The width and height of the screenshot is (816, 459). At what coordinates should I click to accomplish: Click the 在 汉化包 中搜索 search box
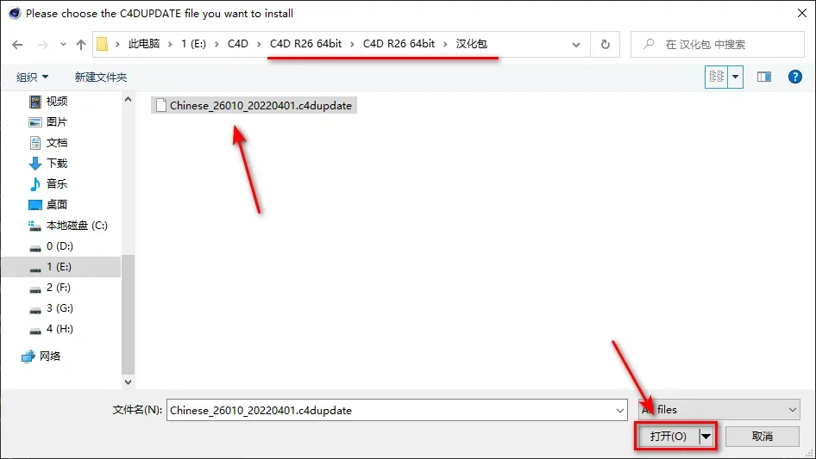[x=717, y=45]
